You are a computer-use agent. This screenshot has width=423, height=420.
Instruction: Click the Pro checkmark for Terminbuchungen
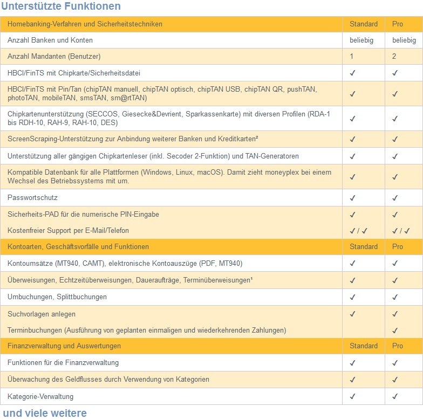tap(395, 330)
